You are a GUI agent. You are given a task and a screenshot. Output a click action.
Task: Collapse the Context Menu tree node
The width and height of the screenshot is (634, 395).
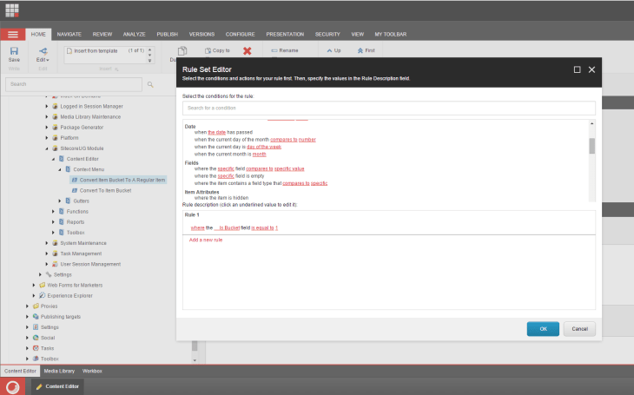pyautogui.click(x=59, y=169)
